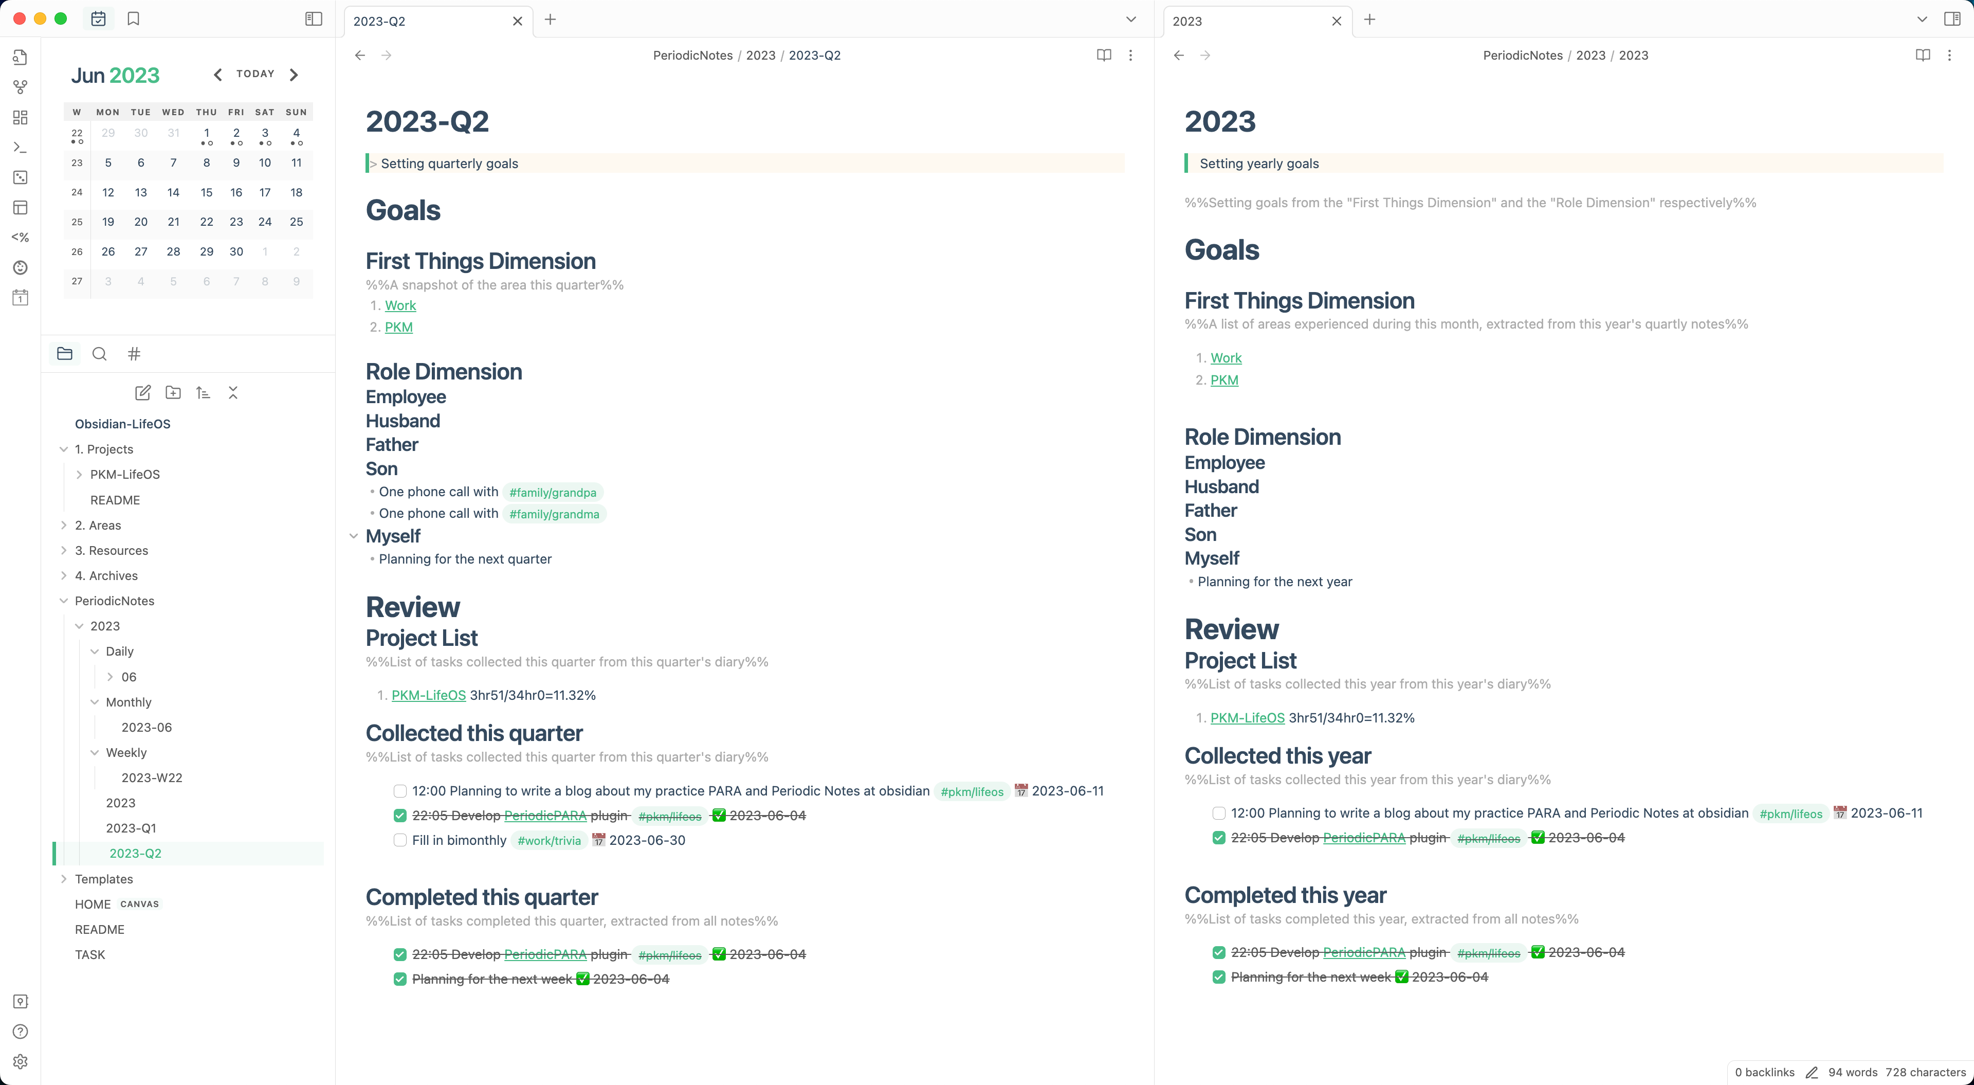Viewport: 1974px width, 1085px height.
Task: Check the Fill in bimonthly task
Action: [x=400, y=840]
